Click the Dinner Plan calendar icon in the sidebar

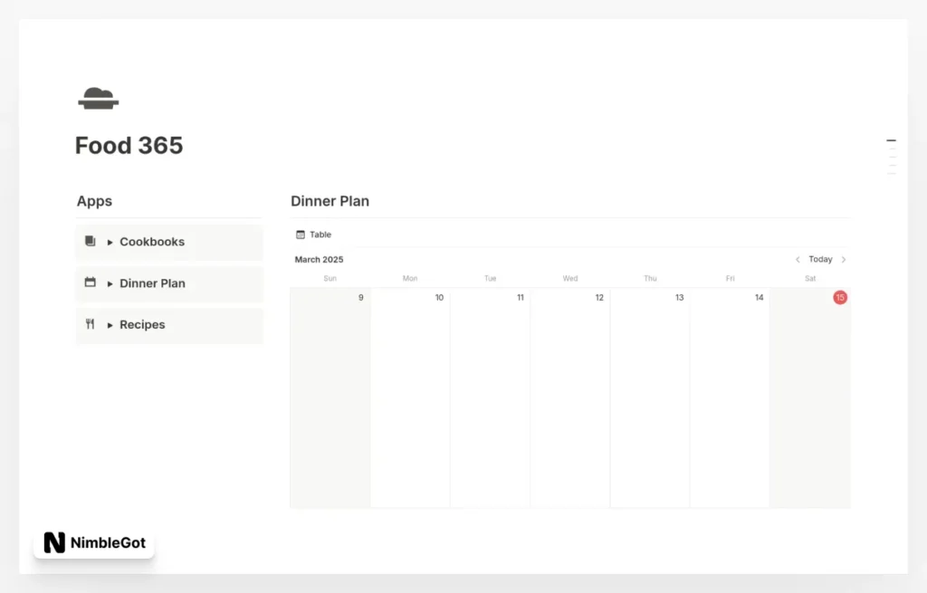(90, 282)
